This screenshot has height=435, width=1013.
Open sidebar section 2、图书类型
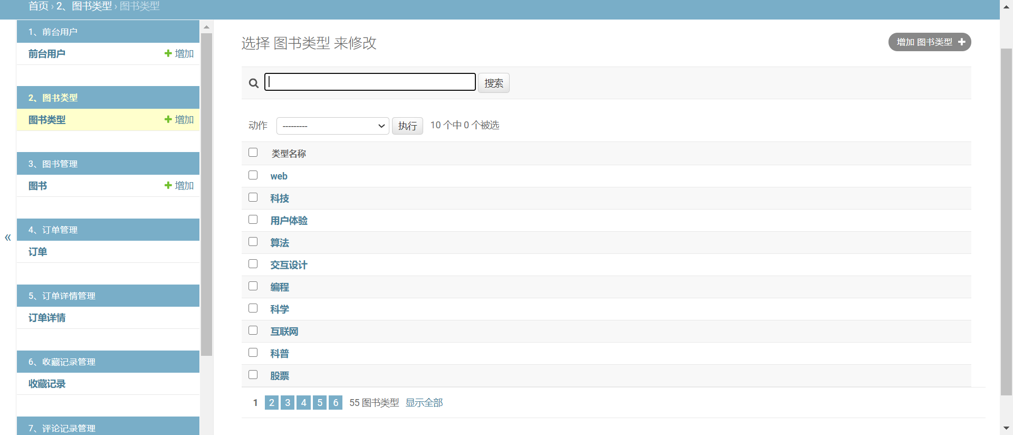(53, 98)
